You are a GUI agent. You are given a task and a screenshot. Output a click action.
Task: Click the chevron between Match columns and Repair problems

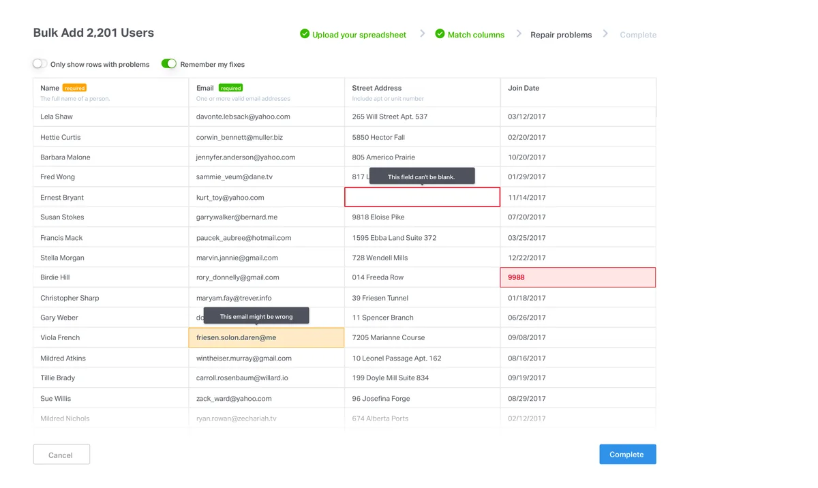(x=519, y=33)
